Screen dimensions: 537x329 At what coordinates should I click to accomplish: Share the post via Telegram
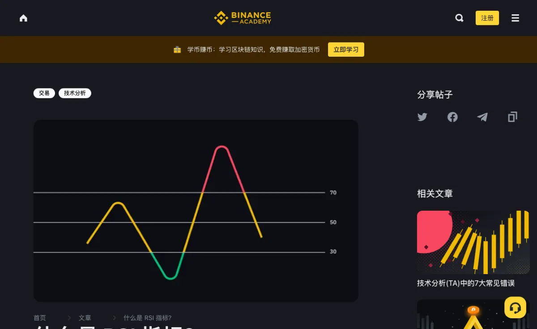tap(482, 117)
